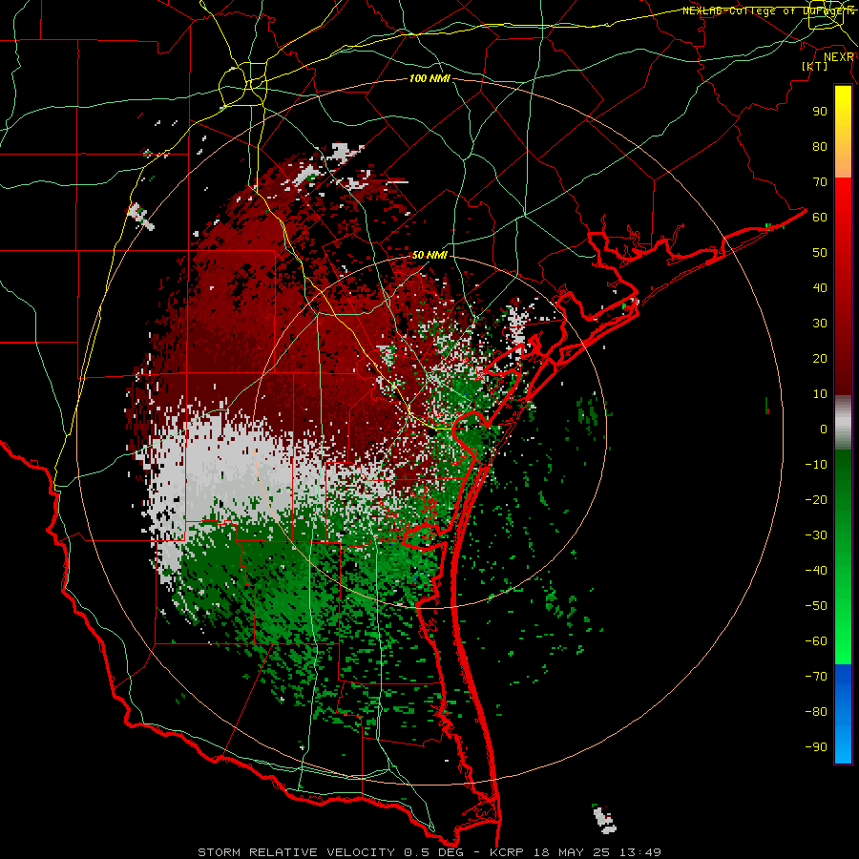Click the 0 knot scale label
Screen dimensions: 859x859
[824, 429]
